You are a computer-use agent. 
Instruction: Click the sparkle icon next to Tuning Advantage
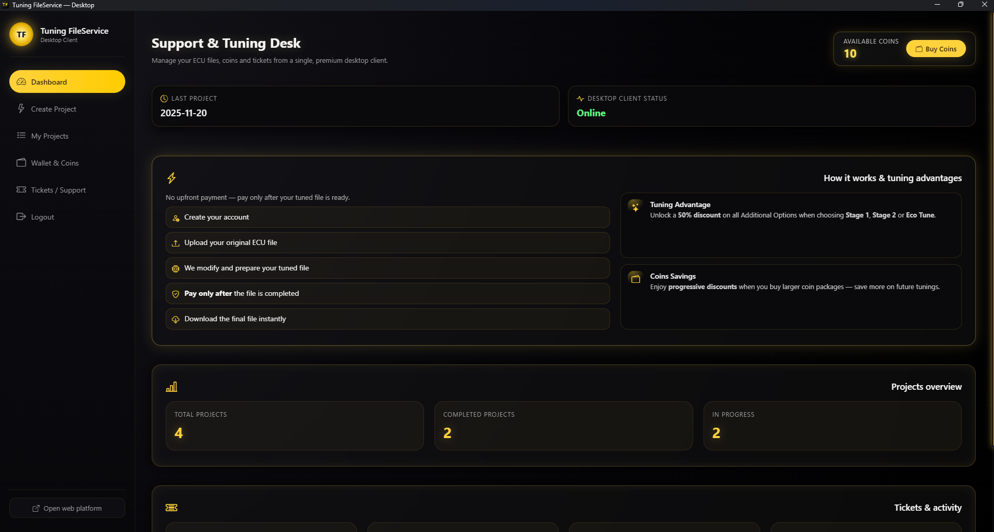pos(635,207)
